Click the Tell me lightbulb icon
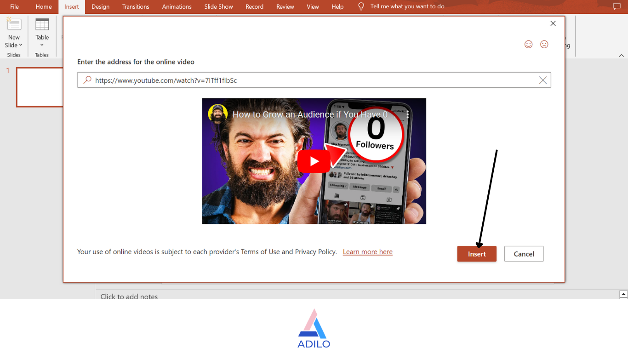The image size is (628, 353). (361, 6)
